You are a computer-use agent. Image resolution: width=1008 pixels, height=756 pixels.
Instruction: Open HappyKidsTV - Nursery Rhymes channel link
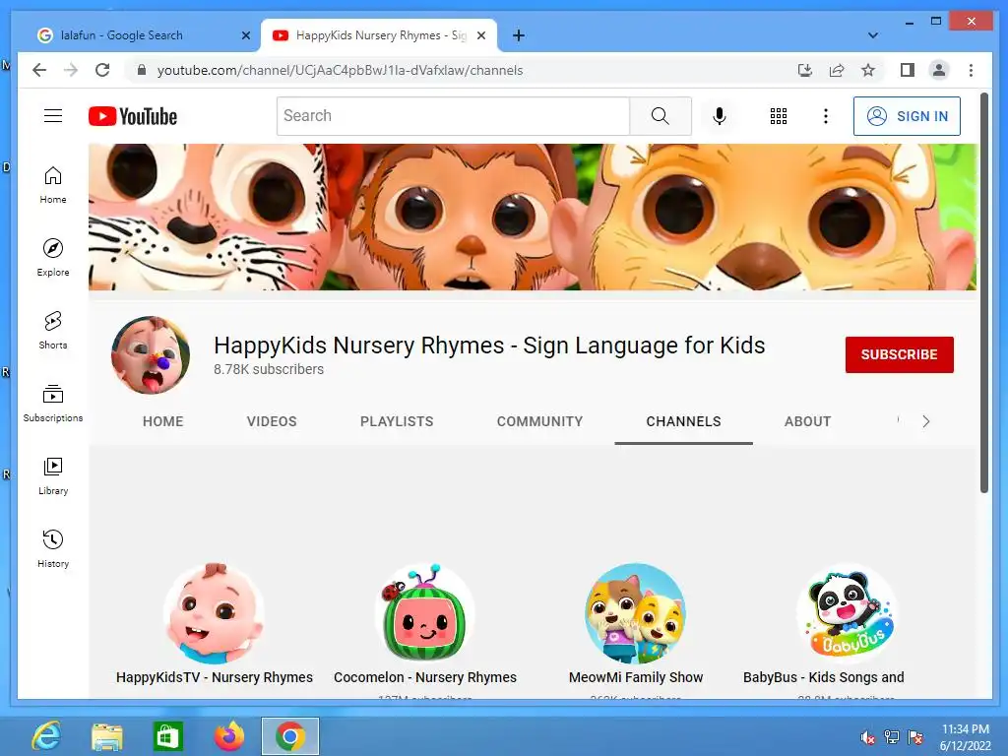(215, 677)
